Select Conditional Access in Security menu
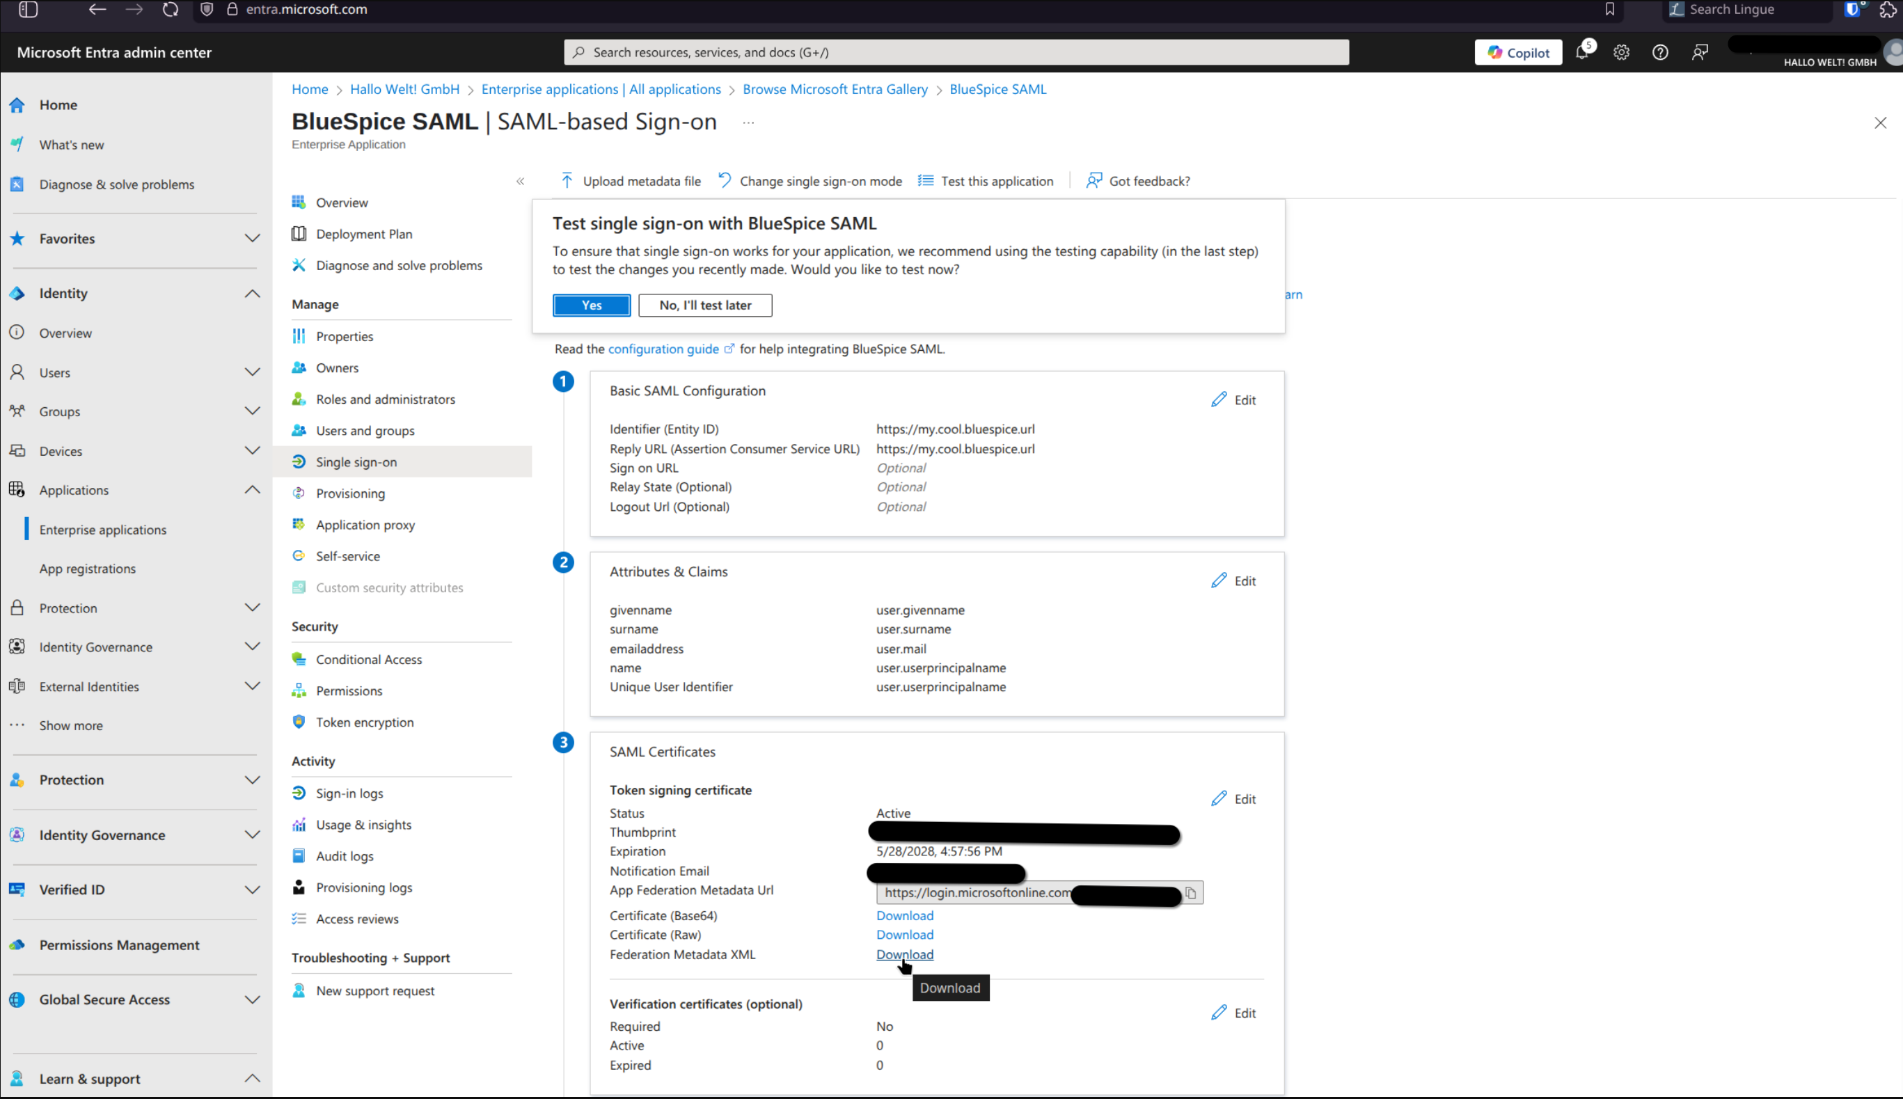The height and width of the screenshot is (1099, 1903). click(368, 659)
